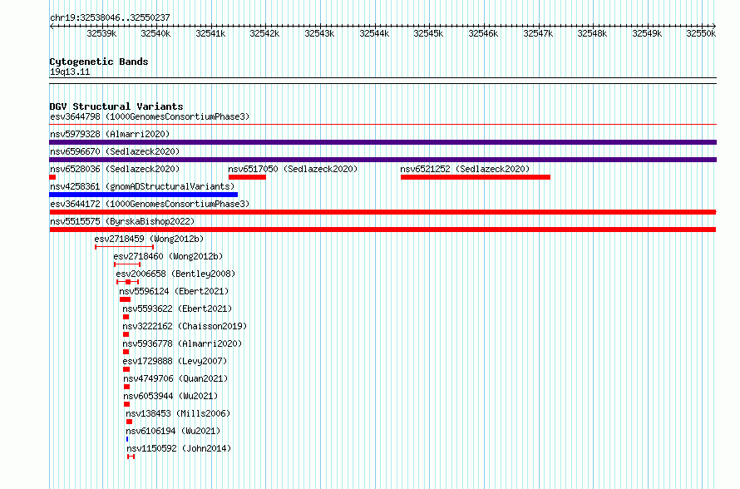Click the 32540k ruler tick label
The image size is (740, 489).
coord(156,33)
